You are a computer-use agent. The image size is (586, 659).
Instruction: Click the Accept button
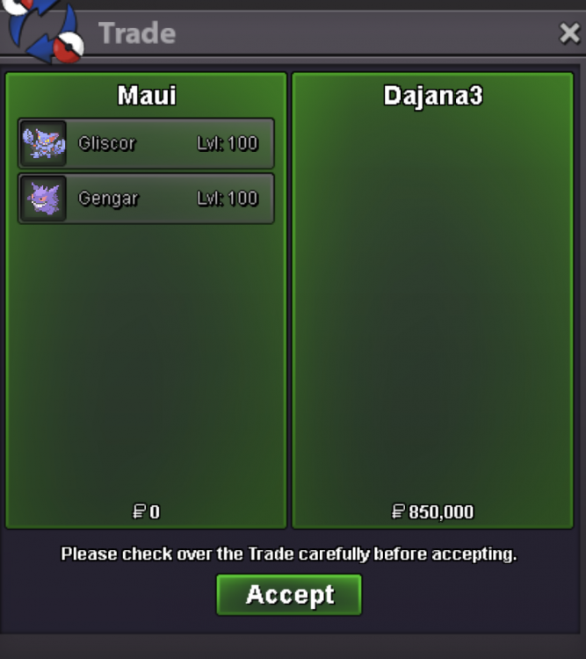[x=289, y=595]
